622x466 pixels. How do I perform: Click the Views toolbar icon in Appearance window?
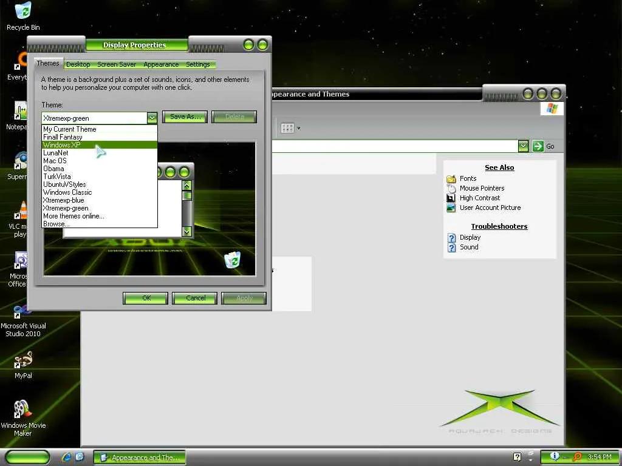[x=287, y=128]
